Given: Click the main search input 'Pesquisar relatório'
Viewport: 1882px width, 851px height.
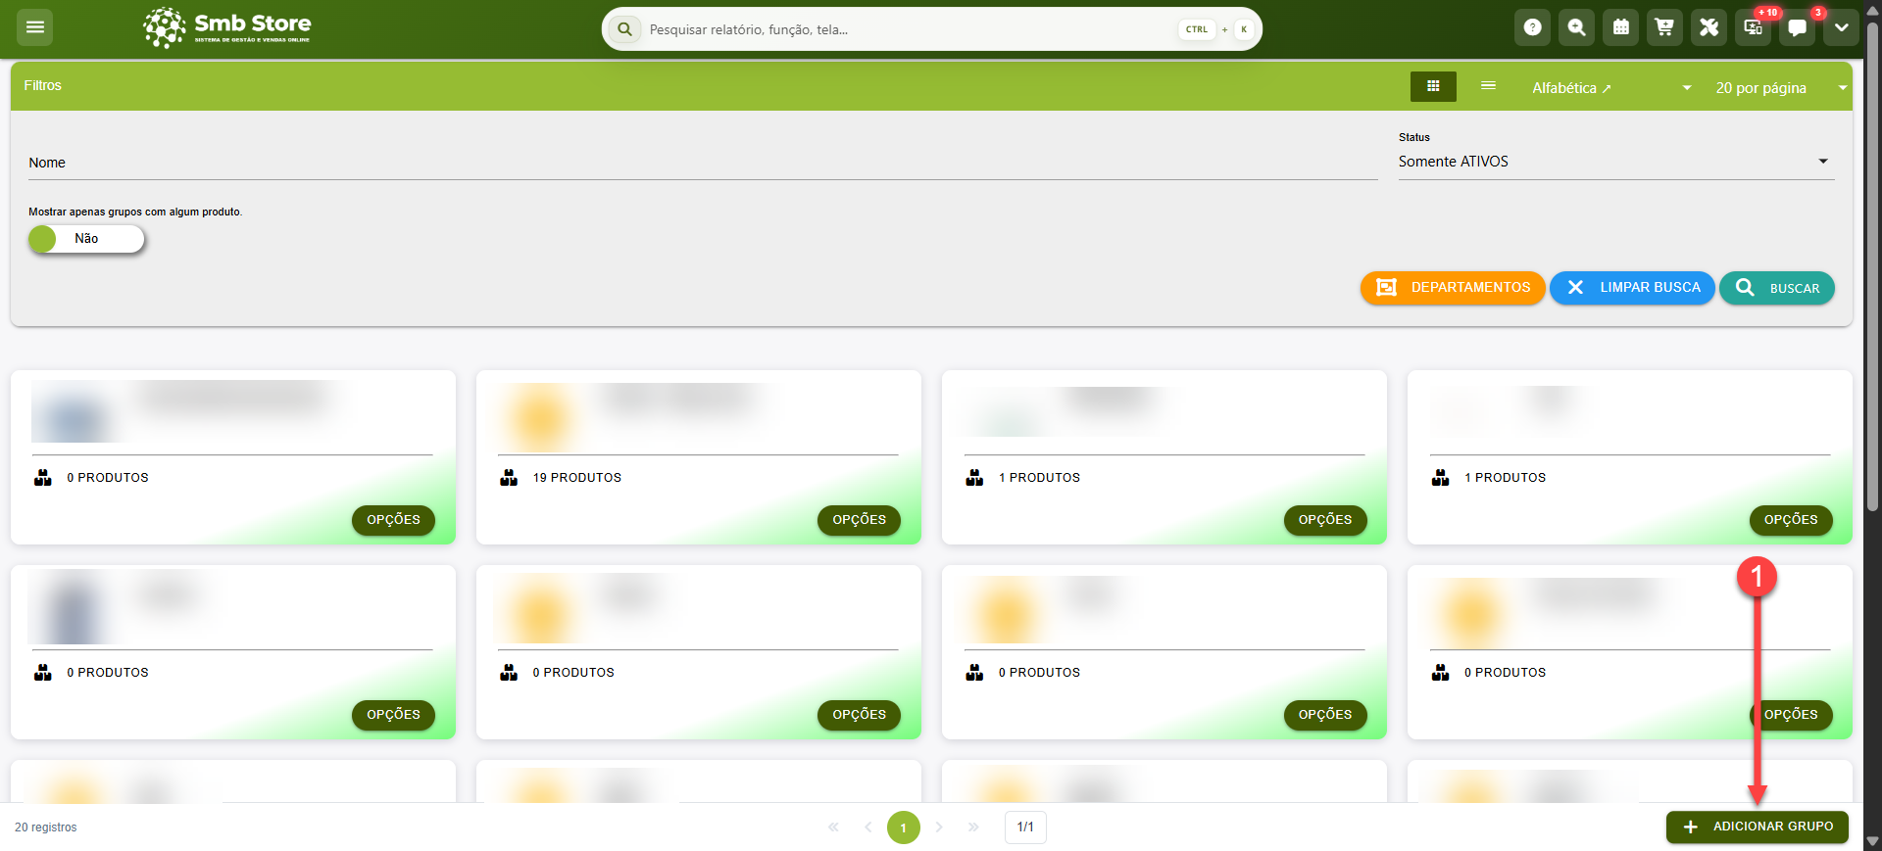Looking at the screenshot, I should [x=907, y=29].
